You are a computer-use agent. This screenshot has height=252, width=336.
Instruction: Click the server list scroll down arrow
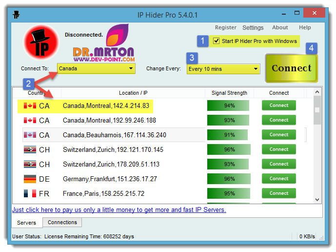pos(317,200)
